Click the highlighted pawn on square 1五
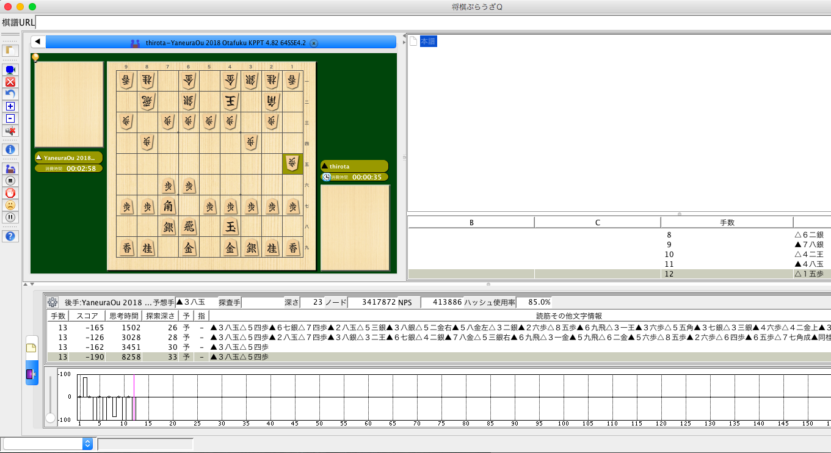Image resolution: width=831 pixels, height=453 pixels. [292, 164]
